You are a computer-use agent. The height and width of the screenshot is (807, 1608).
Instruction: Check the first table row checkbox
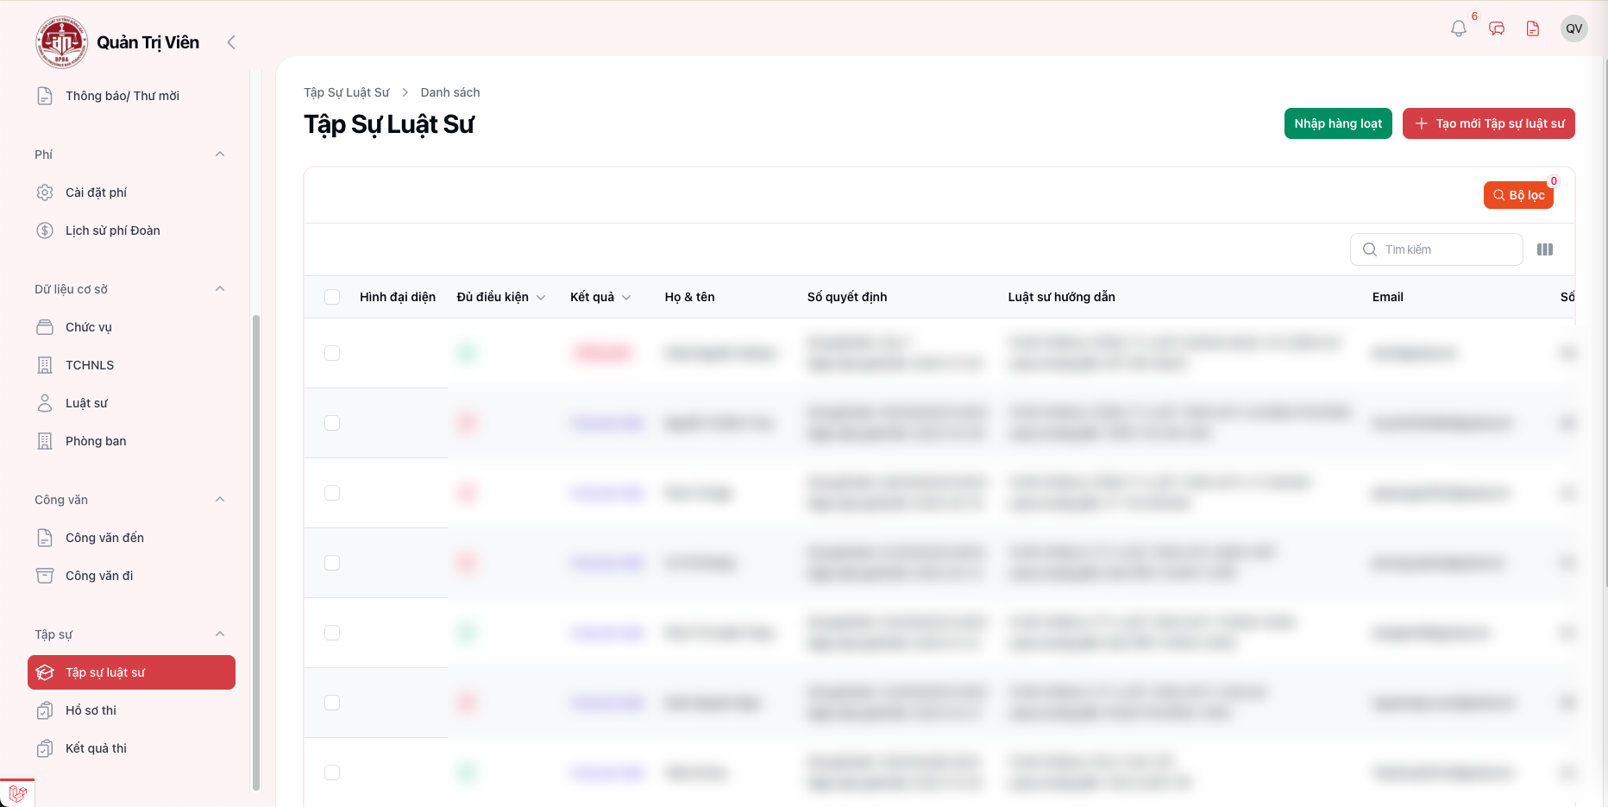(x=332, y=353)
